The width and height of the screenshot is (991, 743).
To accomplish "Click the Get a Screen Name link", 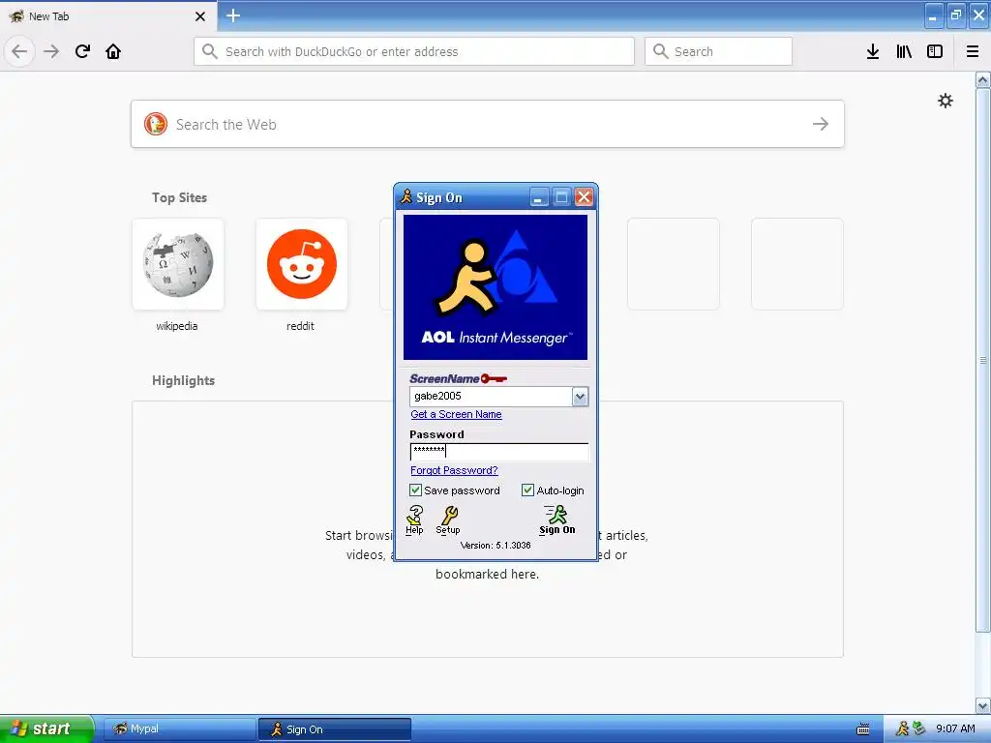I will (456, 414).
